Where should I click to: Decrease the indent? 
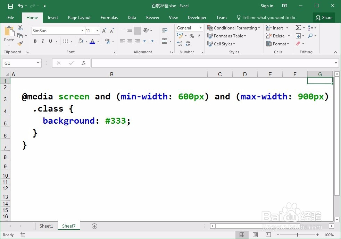[x=146, y=41]
